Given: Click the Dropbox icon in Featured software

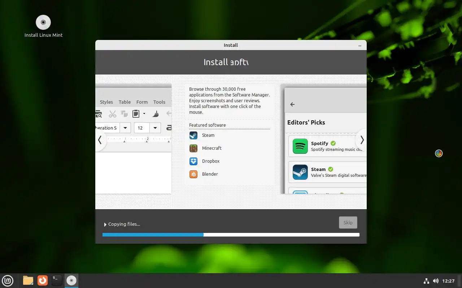Looking at the screenshot, I should point(193,161).
